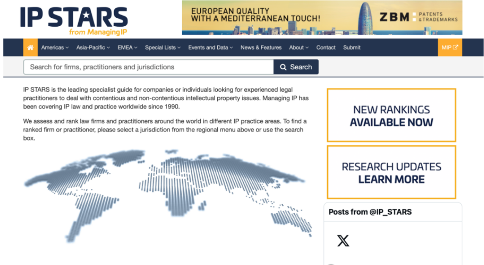Click the ZBM Patents & Trademarks ad banner
The image size is (484, 265).
tap(322, 18)
